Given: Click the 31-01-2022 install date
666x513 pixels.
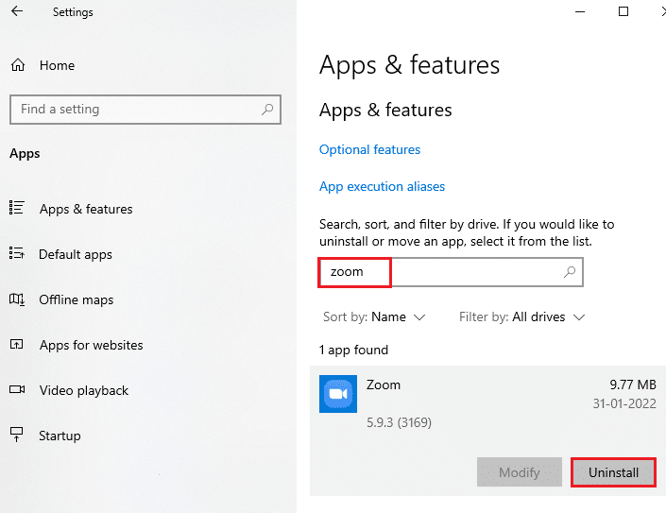Looking at the screenshot, I should point(624,403).
